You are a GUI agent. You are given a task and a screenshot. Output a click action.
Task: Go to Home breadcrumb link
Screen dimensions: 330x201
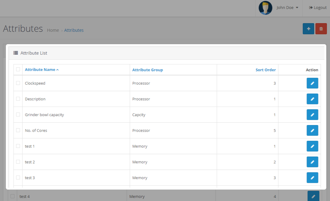click(53, 30)
